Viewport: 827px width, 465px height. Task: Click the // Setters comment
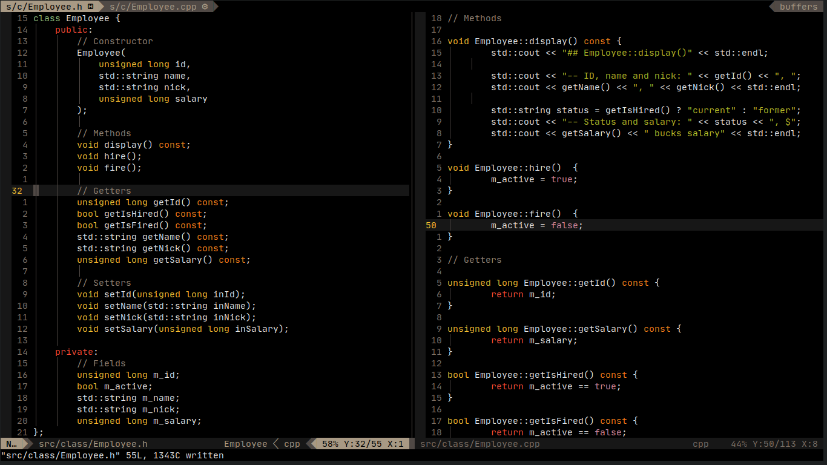104,283
